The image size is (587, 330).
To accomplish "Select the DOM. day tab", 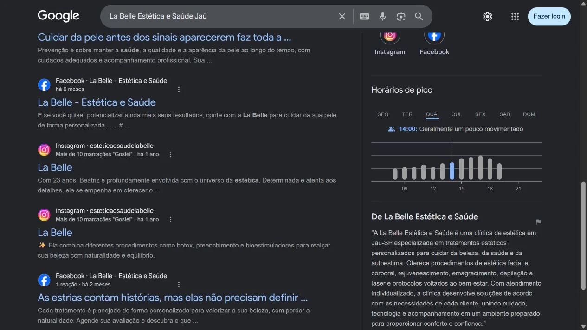I will coord(529,114).
